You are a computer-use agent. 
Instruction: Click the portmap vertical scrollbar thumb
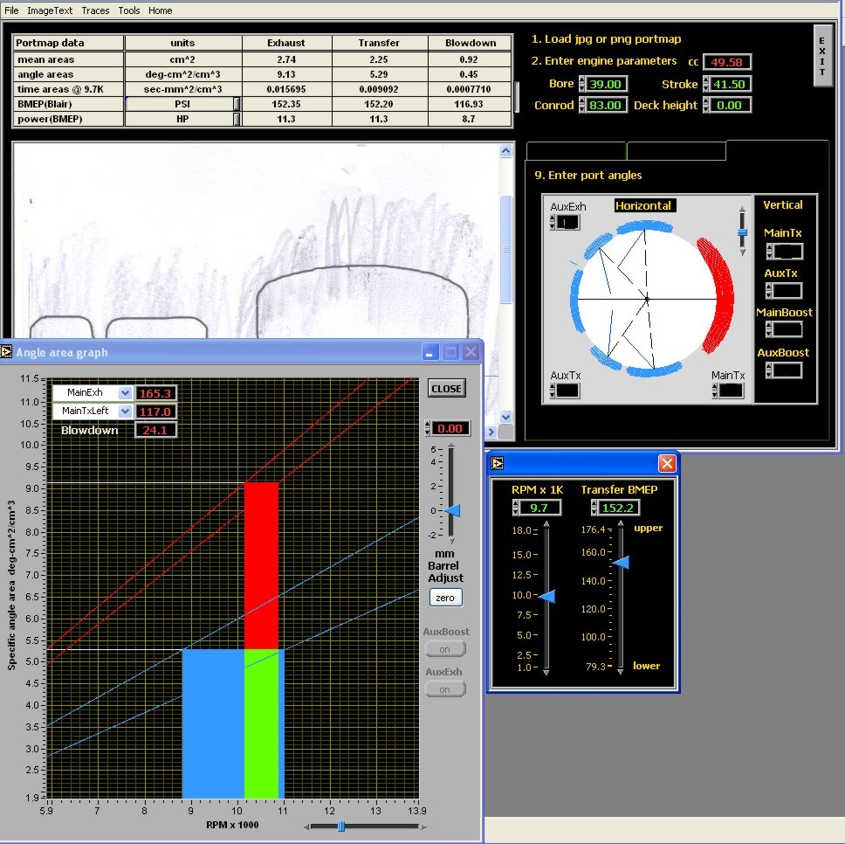click(505, 249)
